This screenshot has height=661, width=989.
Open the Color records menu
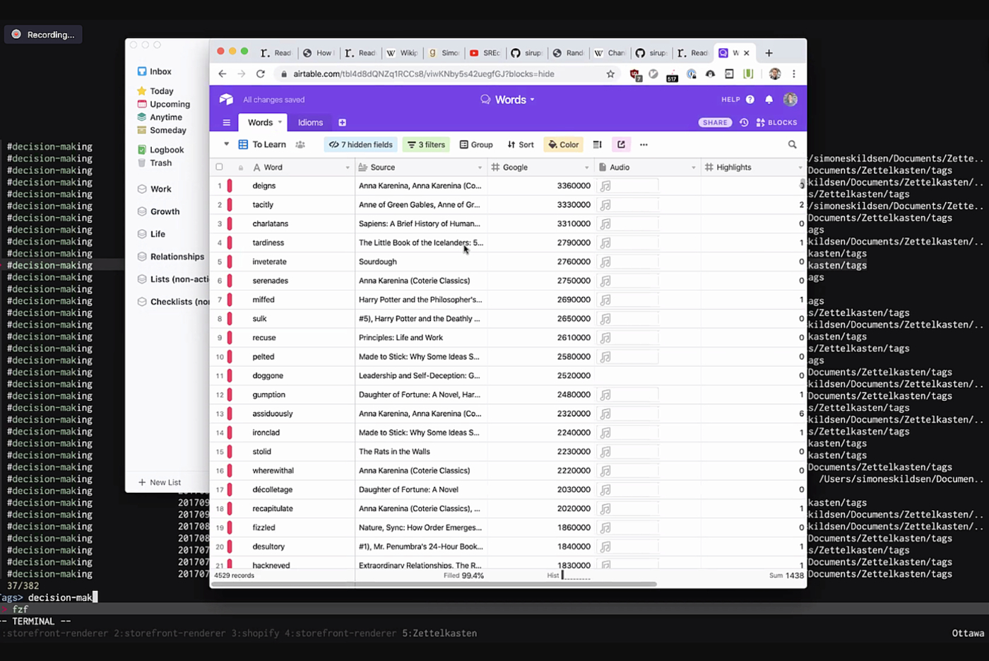pyautogui.click(x=563, y=144)
